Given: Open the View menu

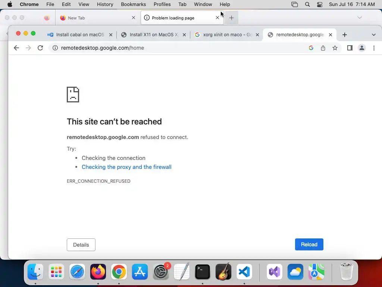Looking at the screenshot, I should coord(84,4).
